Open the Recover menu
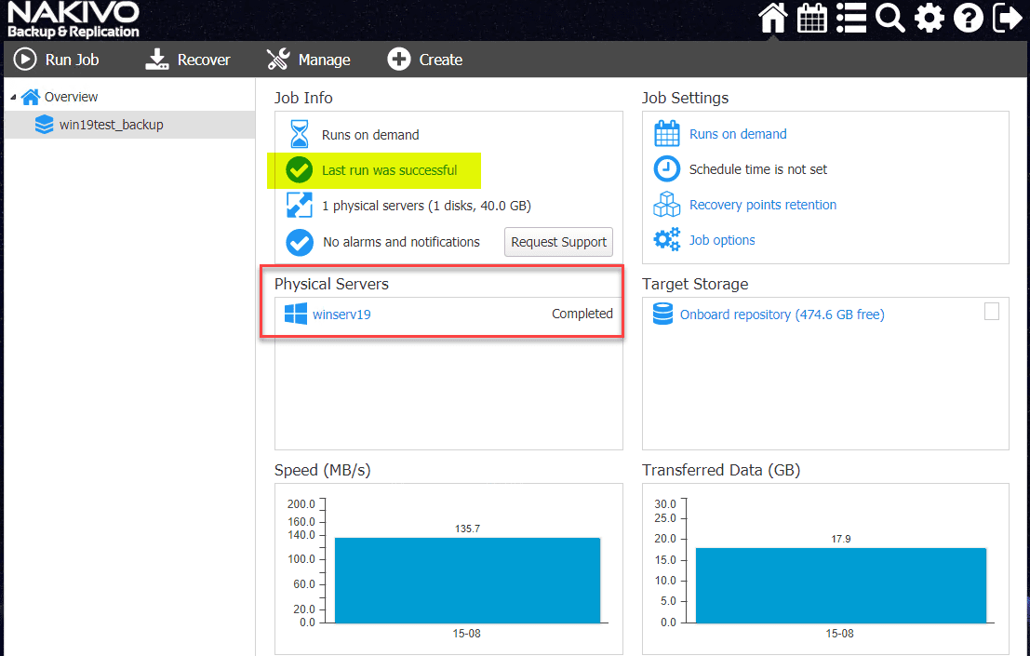The height and width of the screenshot is (656, 1030). pos(188,59)
